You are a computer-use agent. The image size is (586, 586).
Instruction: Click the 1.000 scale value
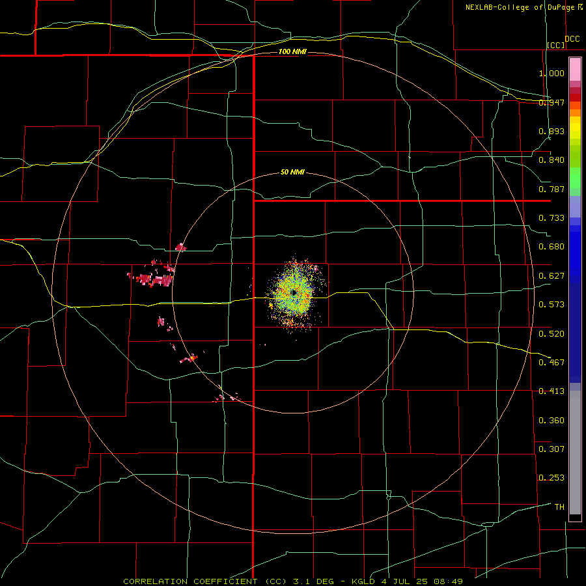[x=551, y=73]
